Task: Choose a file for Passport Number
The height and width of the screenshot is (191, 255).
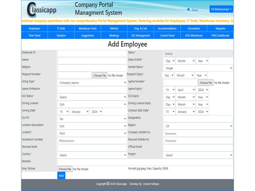Action: 99,75
